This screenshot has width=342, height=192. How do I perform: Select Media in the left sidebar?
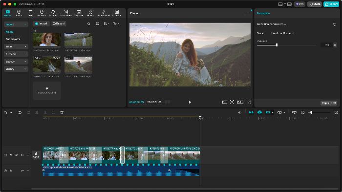click(10, 32)
